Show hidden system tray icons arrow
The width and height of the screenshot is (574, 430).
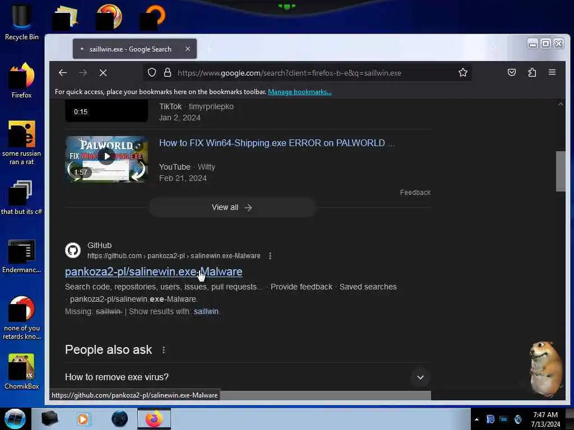(x=476, y=419)
